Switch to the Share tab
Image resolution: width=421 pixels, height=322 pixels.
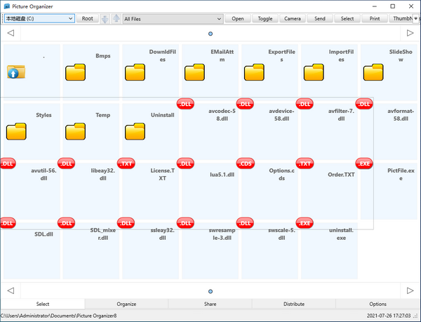click(x=210, y=304)
